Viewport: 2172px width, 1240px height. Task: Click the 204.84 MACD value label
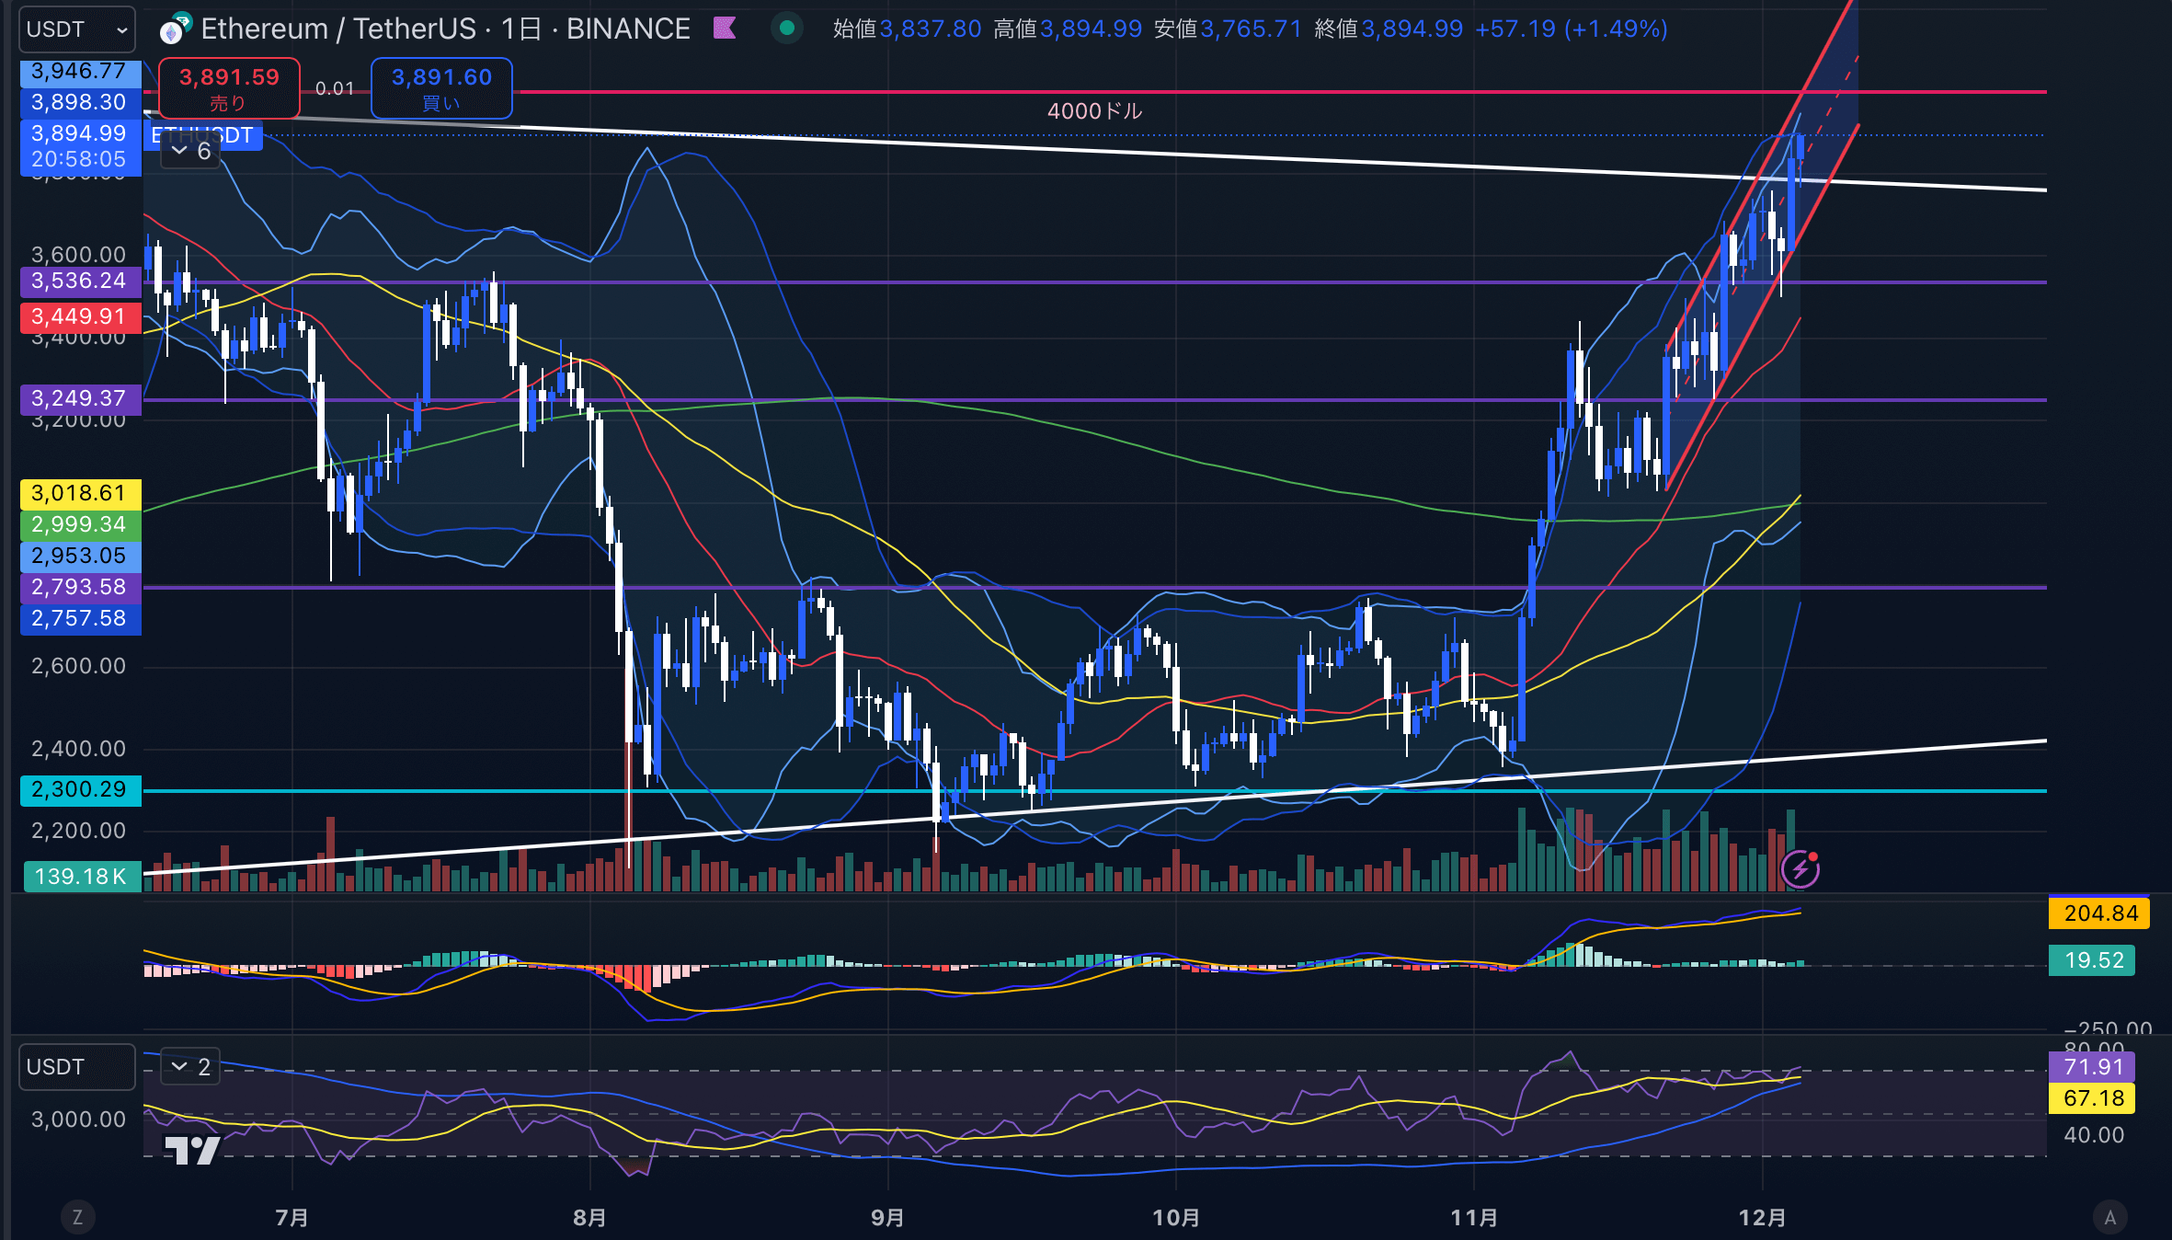coord(2099,913)
